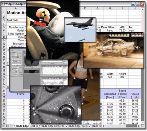Click the cell with value 384
This screenshot has width=147, height=131.
pos(122,77)
